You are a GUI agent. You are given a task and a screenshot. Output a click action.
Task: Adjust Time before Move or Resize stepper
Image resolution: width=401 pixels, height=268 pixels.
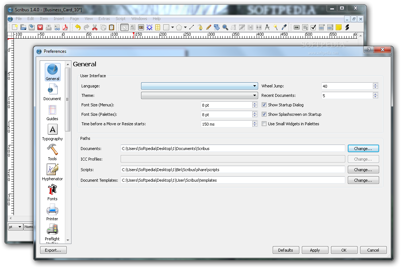click(x=255, y=124)
